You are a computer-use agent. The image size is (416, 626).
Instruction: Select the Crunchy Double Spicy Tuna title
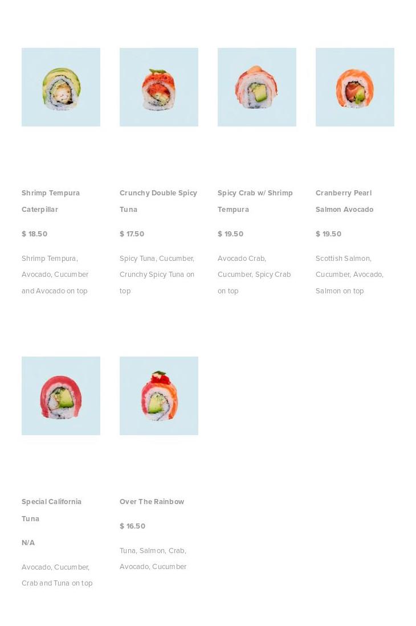click(x=158, y=201)
